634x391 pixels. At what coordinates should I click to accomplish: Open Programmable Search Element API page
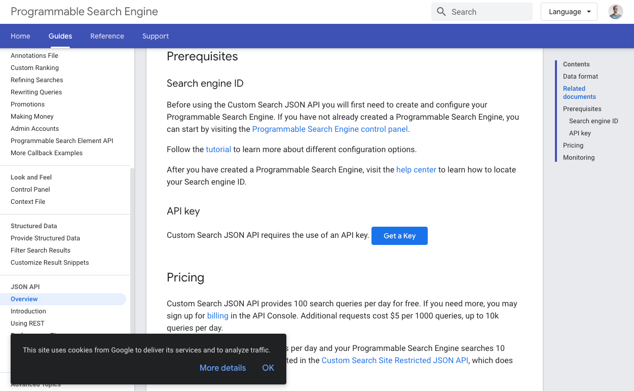tap(62, 140)
